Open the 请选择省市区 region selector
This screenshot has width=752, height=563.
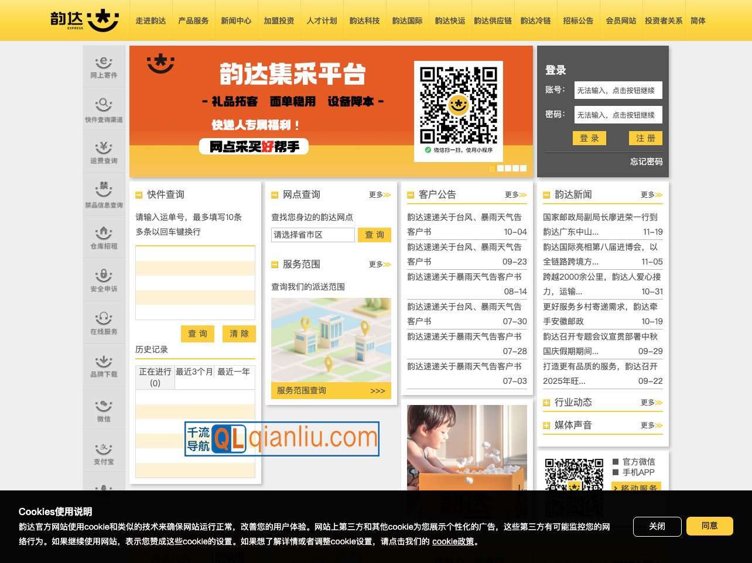313,235
